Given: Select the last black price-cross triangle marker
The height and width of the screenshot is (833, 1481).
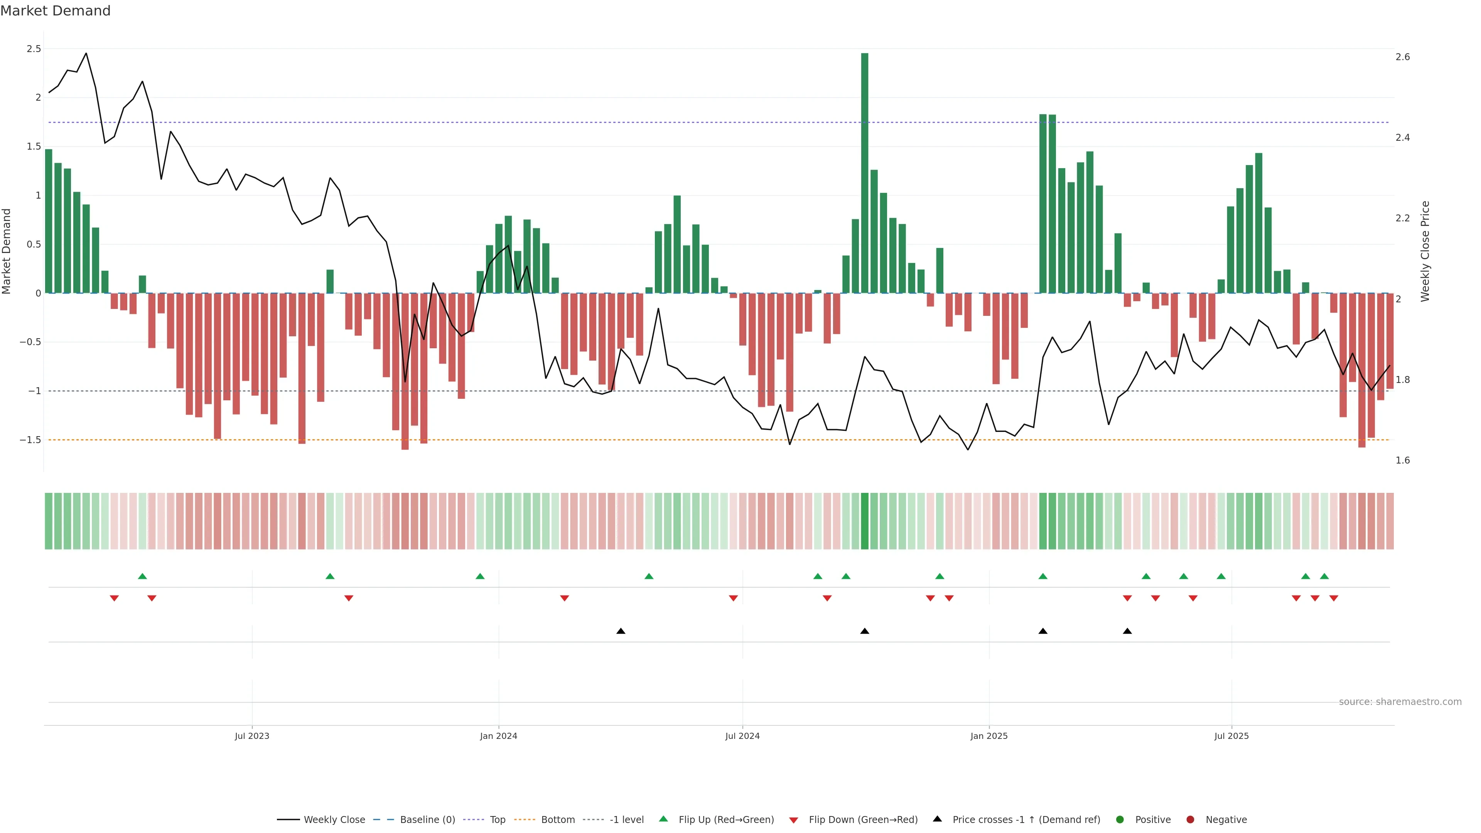Looking at the screenshot, I should (x=1127, y=631).
